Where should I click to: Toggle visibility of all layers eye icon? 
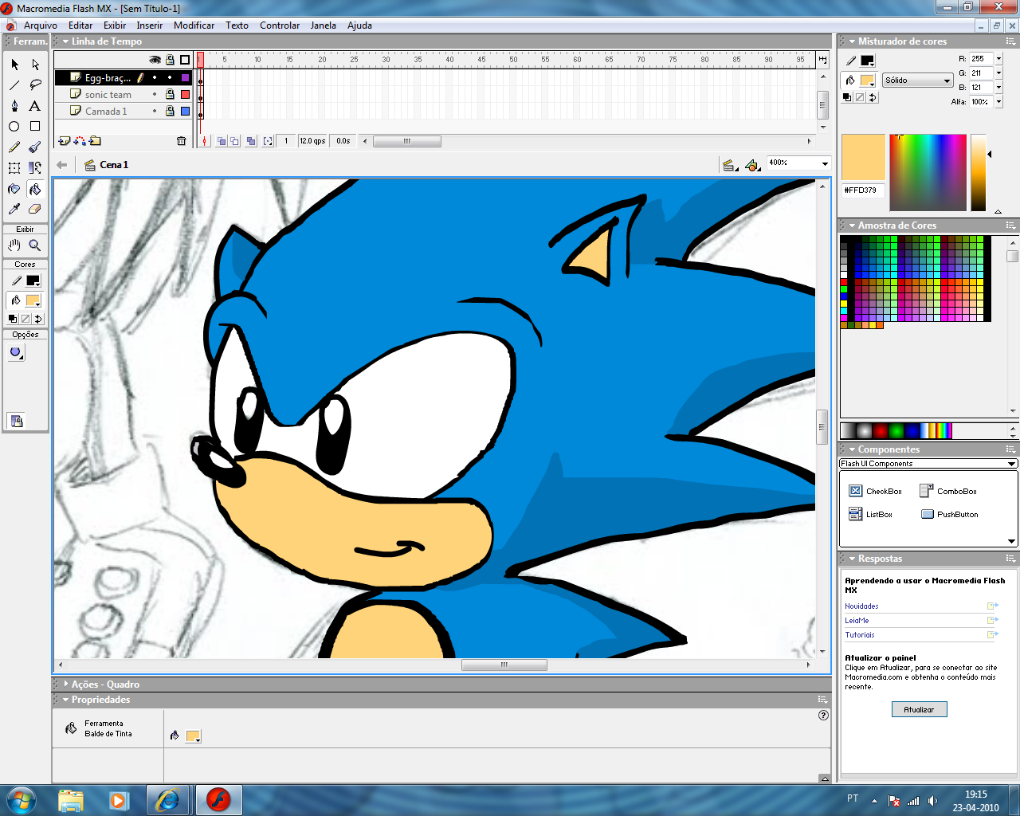(x=155, y=60)
